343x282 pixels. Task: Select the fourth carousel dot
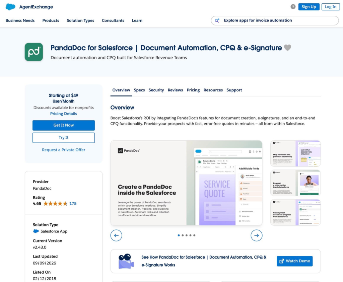(x=191, y=235)
